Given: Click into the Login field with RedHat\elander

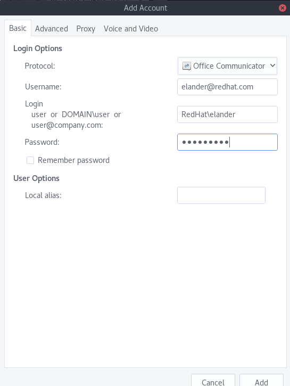Looking at the screenshot, I should [x=227, y=114].
